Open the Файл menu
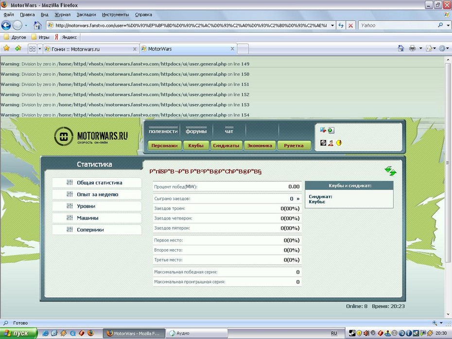This screenshot has width=452, height=339. (x=9, y=15)
